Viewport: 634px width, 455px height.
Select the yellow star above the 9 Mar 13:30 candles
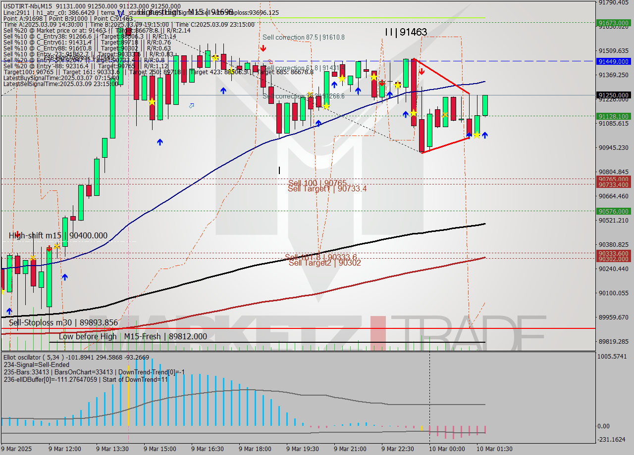[x=151, y=102]
